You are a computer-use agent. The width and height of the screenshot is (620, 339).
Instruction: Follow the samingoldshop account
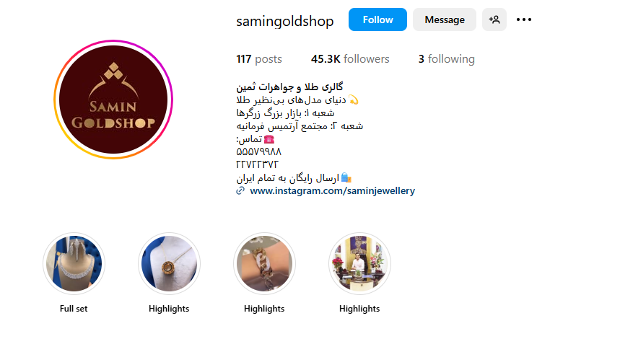point(377,19)
